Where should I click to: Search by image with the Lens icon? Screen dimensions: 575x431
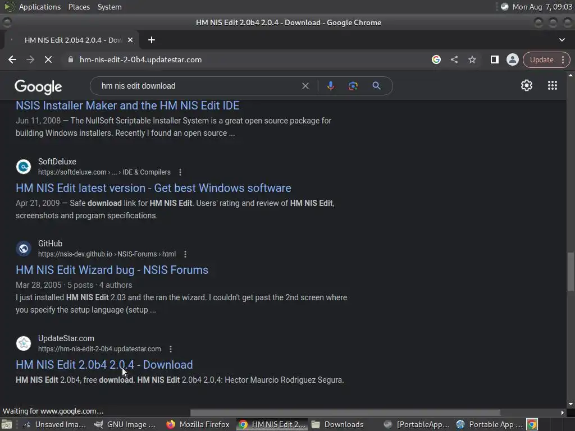(353, 86)
